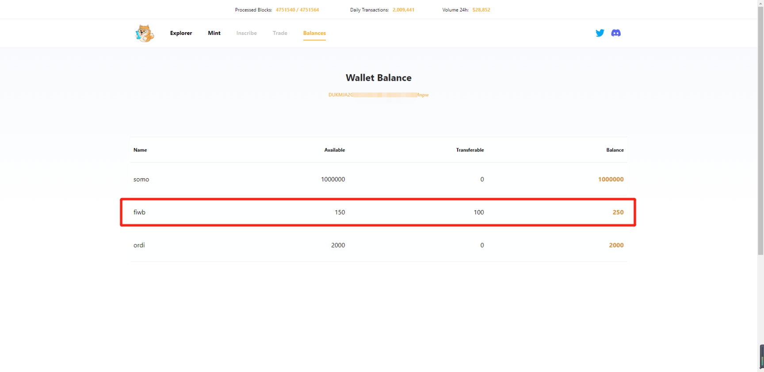The height and width of the screenshot is (372, 764).
Task: Select the Trade nav item
Action: coord(280,33)
